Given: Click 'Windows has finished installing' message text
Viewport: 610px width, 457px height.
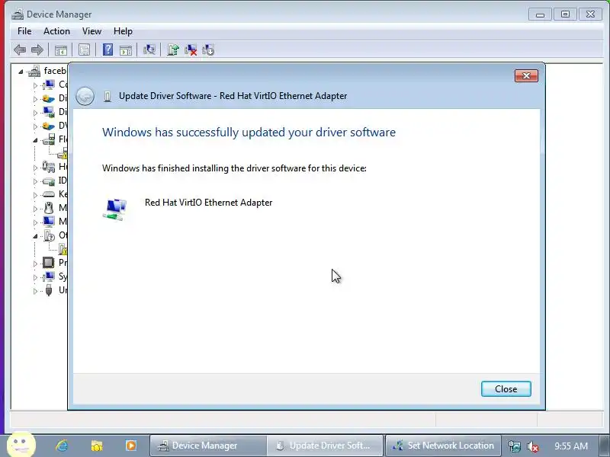Looking at the screenshot, I should (234, 168).
